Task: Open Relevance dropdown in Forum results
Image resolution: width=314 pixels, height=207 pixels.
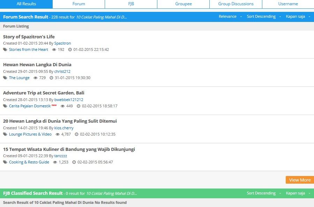Action: click(230, 17)
